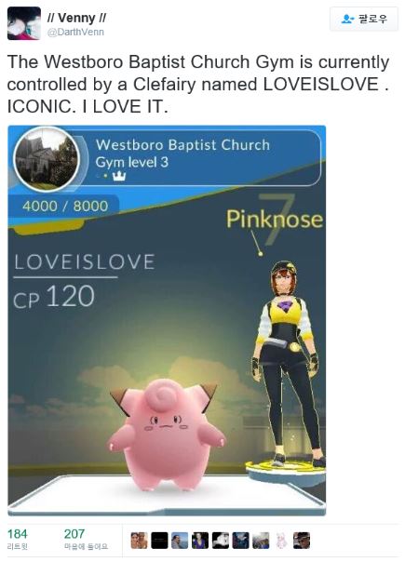Click the Venny profile avatar
This screenshot has width=405, height=575.
tap(24, 23)
